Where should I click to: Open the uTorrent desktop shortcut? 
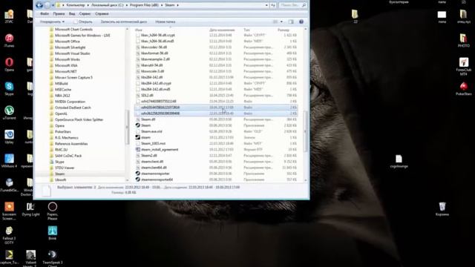click(9, 113)
